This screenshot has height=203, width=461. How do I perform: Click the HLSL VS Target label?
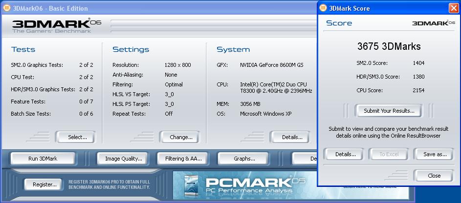coord(131,94)
